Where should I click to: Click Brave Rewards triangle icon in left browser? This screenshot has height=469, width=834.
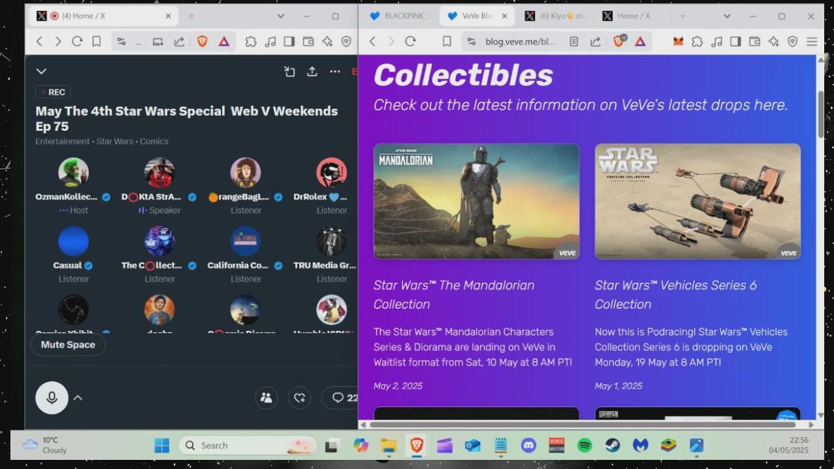click(223, 42)
